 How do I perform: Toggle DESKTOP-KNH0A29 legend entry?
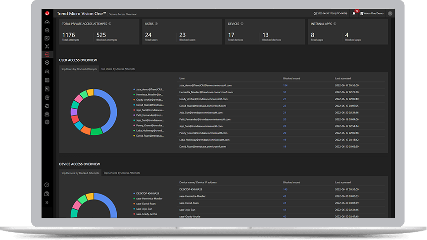[x=146, y=194]
